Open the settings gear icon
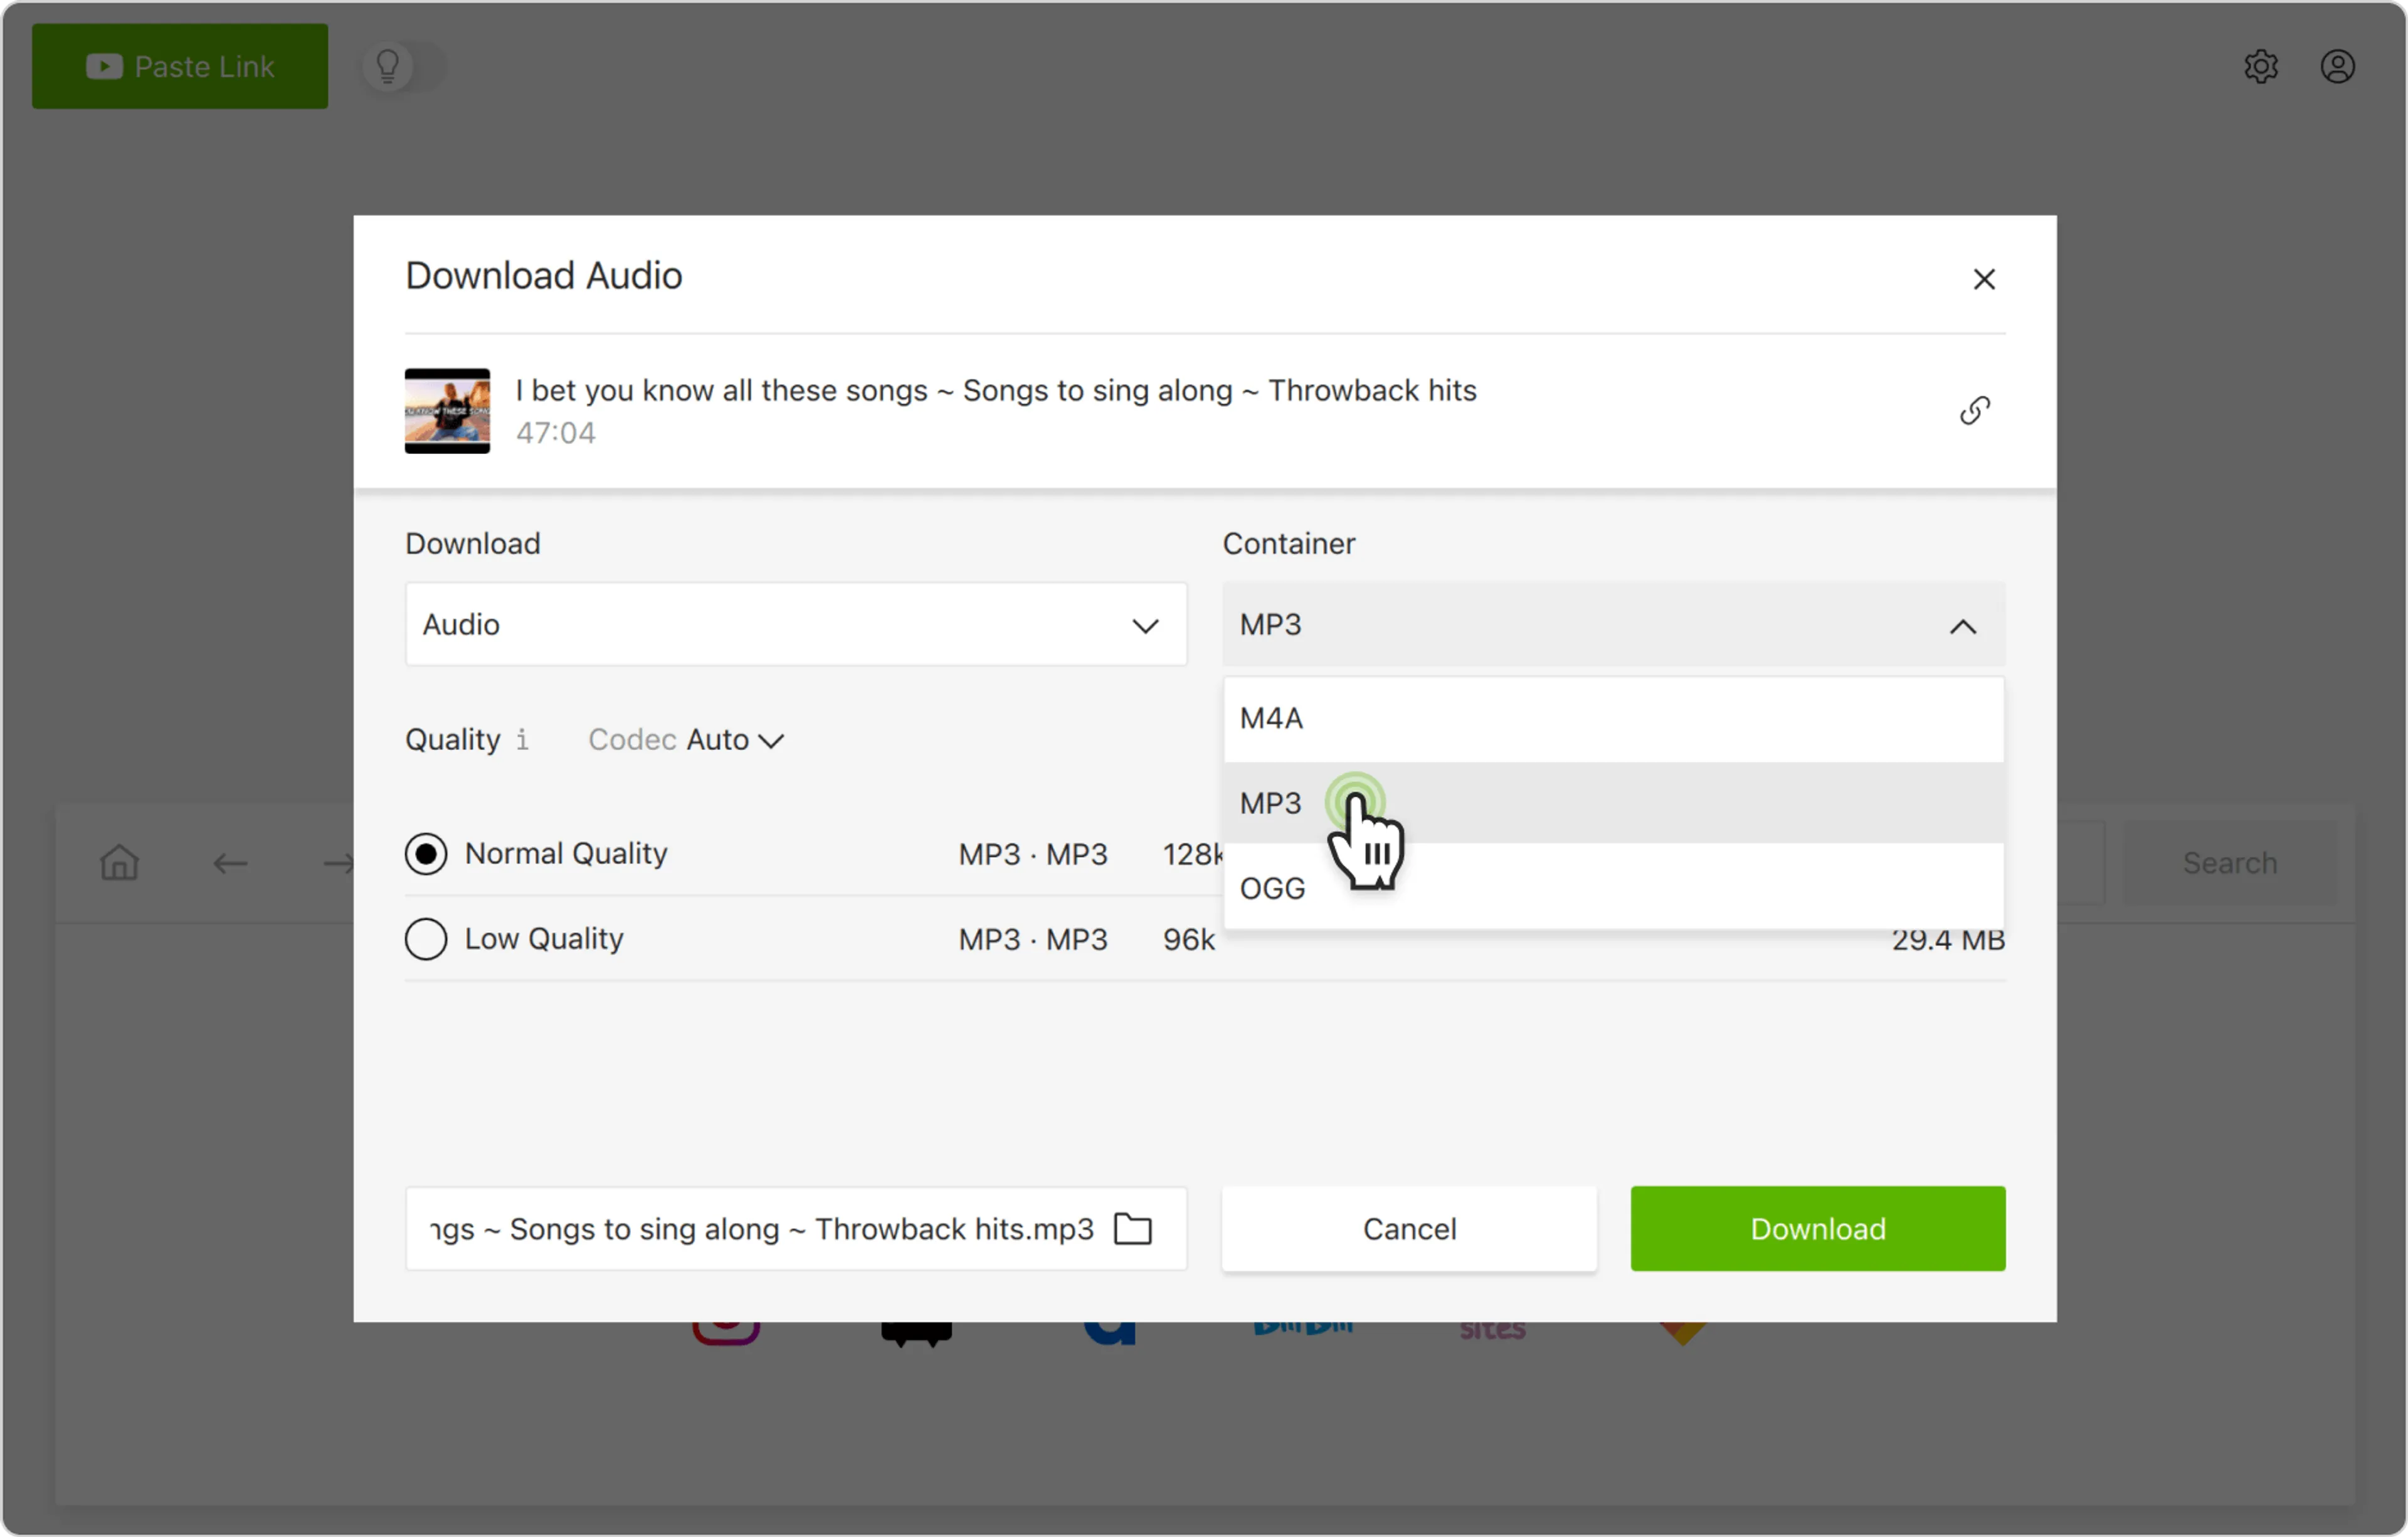 click(2260, 67)
